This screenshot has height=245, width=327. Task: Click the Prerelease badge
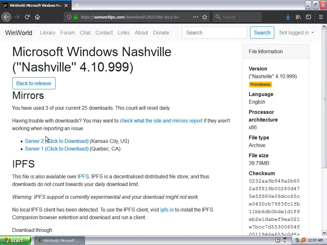coord(260,84)
